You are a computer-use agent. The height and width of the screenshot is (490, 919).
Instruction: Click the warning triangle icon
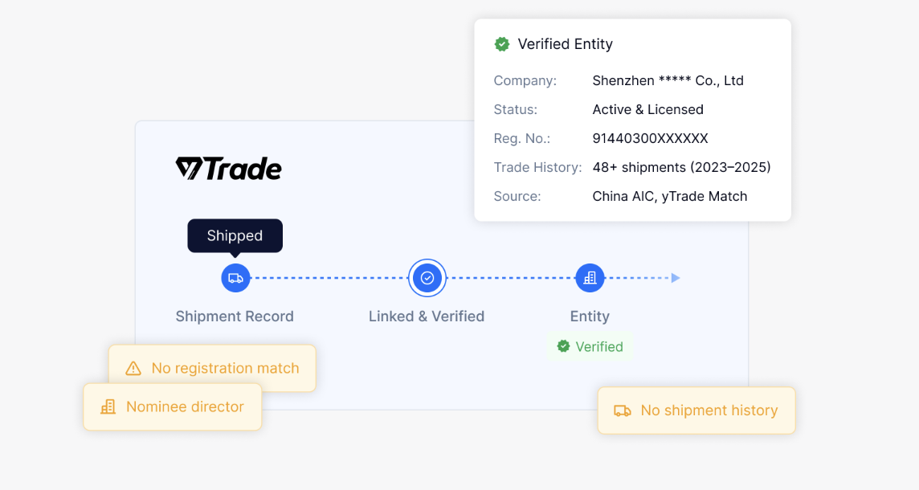point(133,369)
